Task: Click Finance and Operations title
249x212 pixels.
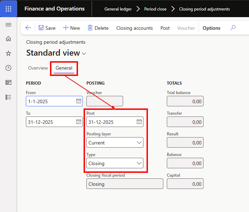Action: (55, 9)
